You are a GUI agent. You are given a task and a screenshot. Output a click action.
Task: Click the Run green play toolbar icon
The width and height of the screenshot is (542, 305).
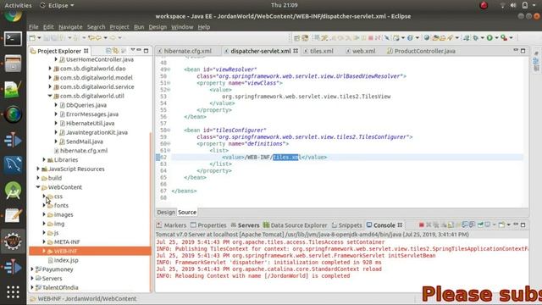click(489, 37)
